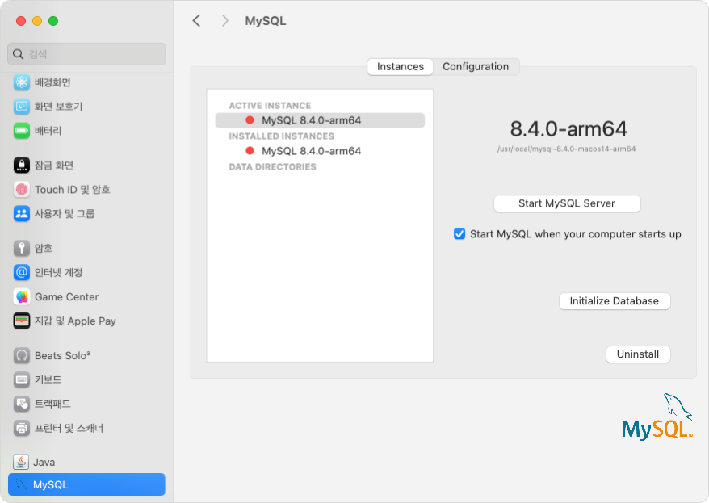The image size is (709, 503).
Task: Select the 사용자 및 그룹 users icon
Action: [x=22, y=214]
